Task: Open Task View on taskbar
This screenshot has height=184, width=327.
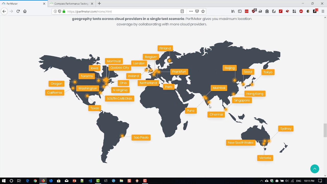Action: coord(19,181)
